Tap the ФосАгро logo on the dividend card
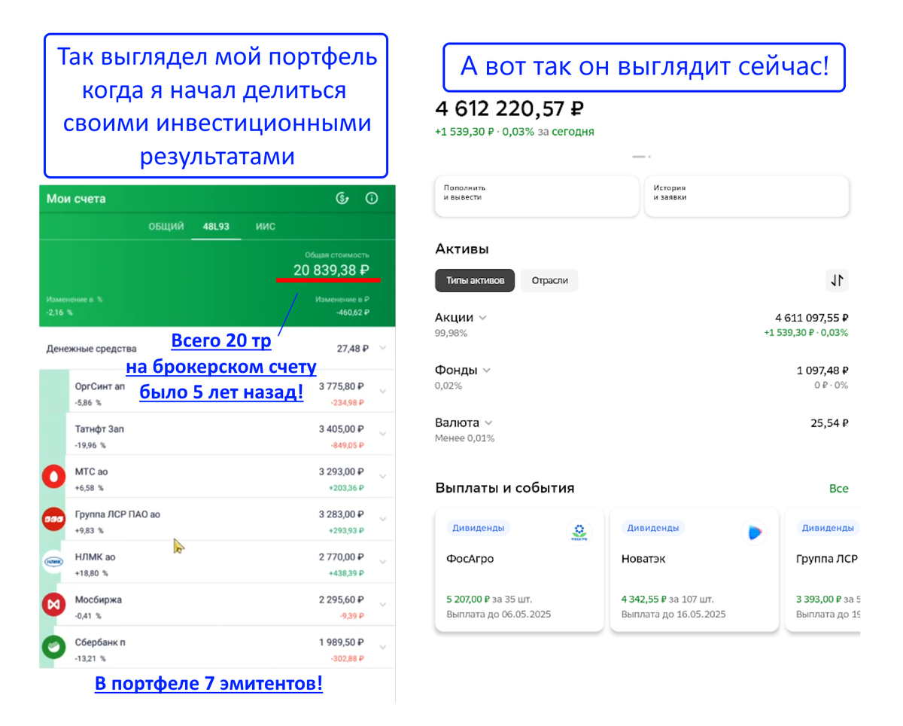Screen dimensions: 903x726 [578, 532]
